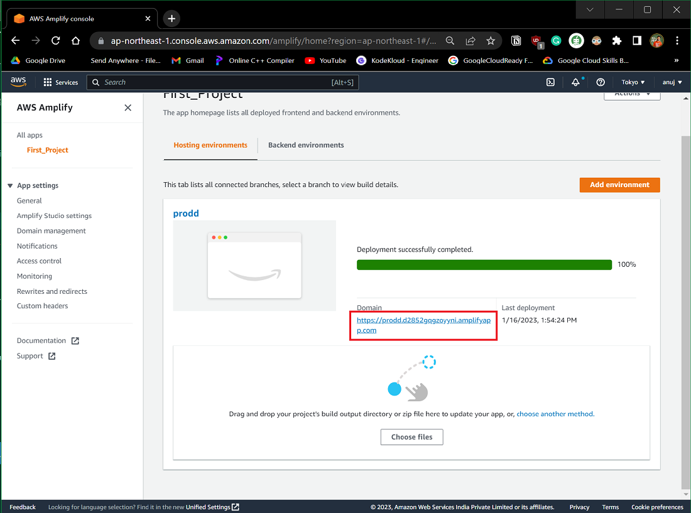Open Privacy link in footer
Image resolution: width=691 pixels, height=513 pixels.
point(579,507)
